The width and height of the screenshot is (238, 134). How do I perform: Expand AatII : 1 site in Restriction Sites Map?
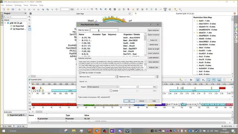tap(194, 21)
